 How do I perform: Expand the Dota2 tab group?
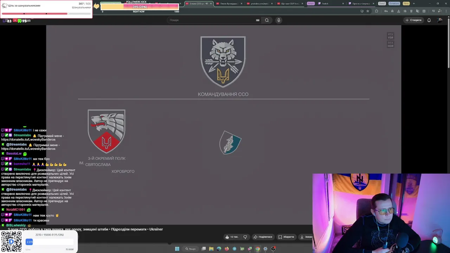coord(382,4)
